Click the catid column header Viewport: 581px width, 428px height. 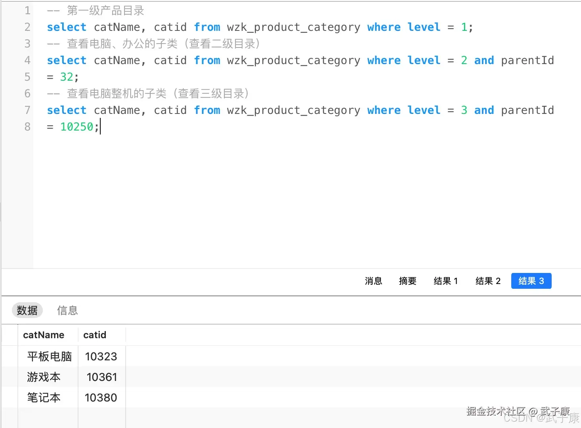[95, 335]
